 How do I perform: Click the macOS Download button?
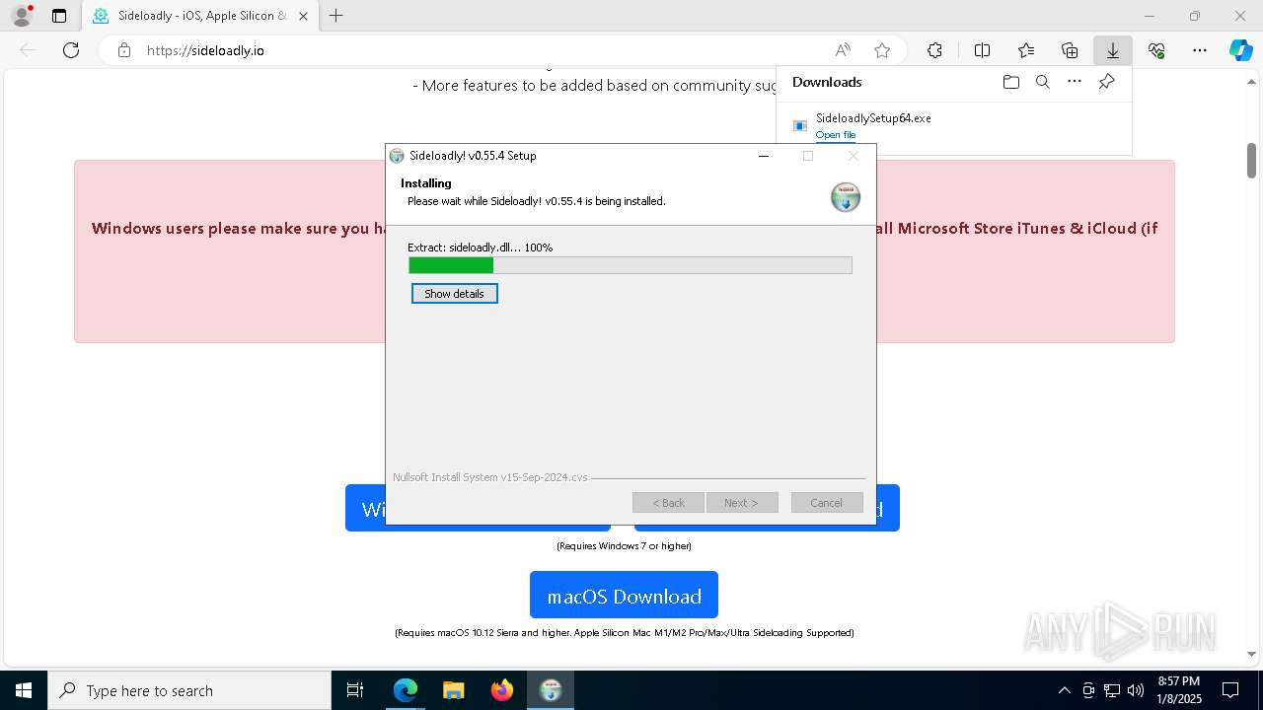click(624, 596)
